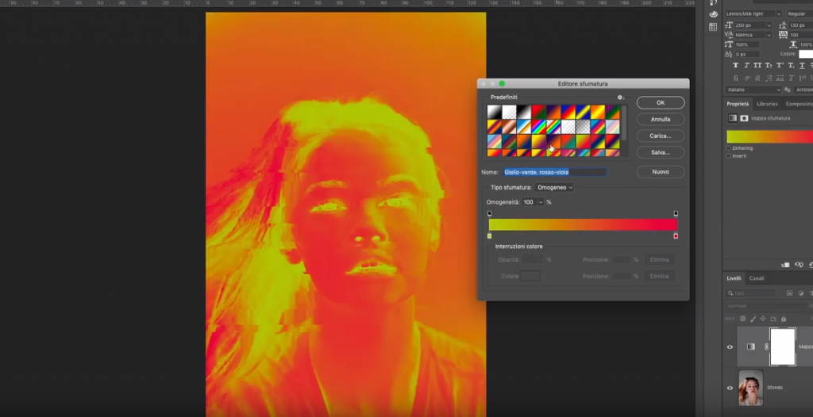This screenshot has height=417, width=813.
Task: Switch to the Libraries tab
Action: pos(767,104)
